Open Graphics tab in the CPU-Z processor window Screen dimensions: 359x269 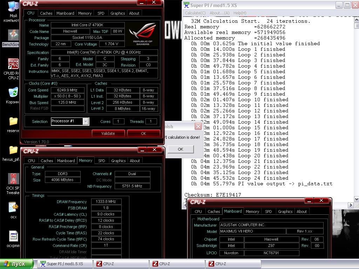tap(118, 13)
